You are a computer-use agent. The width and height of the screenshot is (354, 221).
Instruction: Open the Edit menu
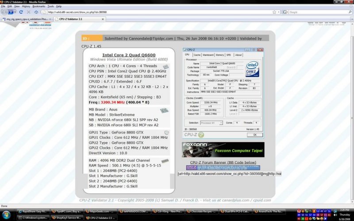pos(9,6)
